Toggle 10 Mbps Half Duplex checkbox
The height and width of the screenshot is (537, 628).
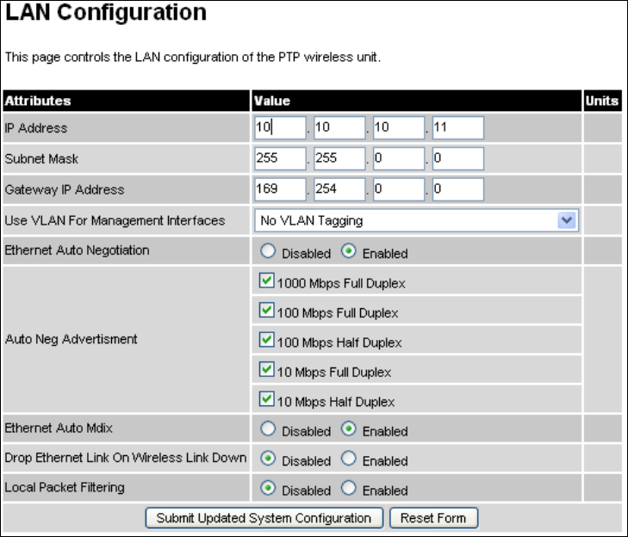click(x=267, y=399)
